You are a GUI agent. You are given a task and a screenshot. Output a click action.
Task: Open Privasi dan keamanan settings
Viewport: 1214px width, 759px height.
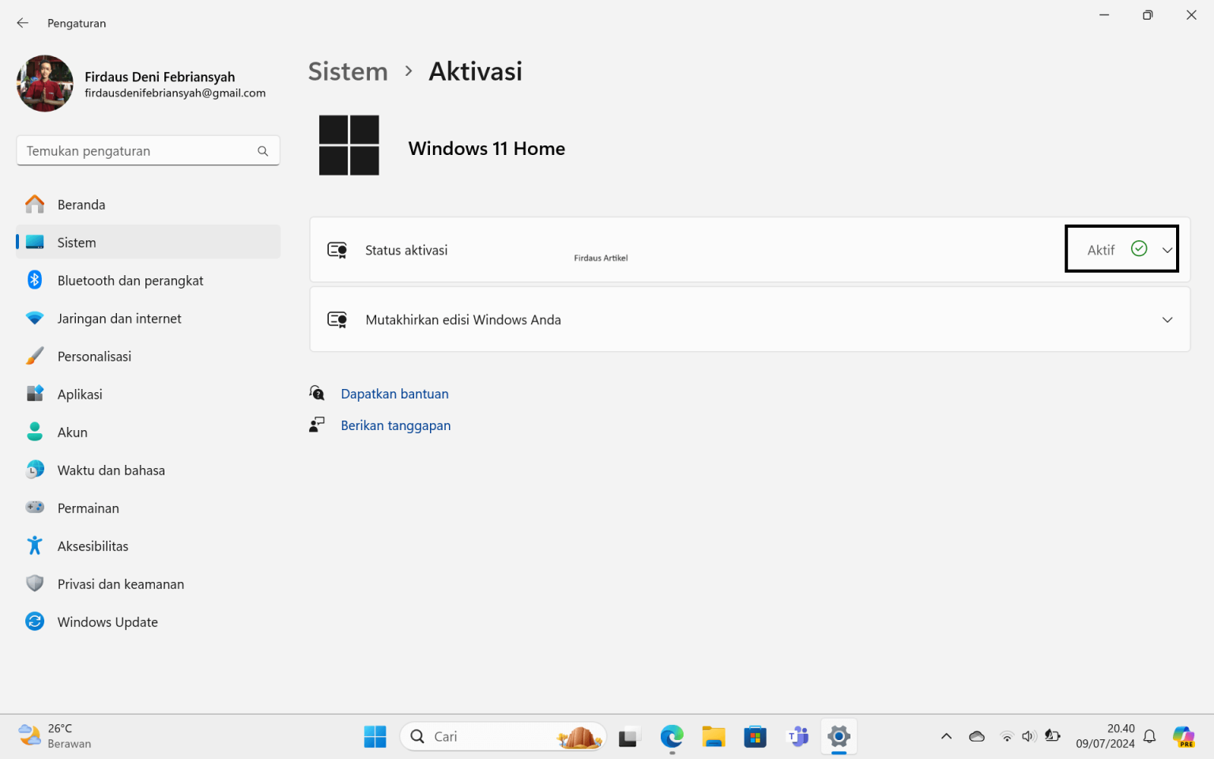pyautogui.click(x=120, y=583)
